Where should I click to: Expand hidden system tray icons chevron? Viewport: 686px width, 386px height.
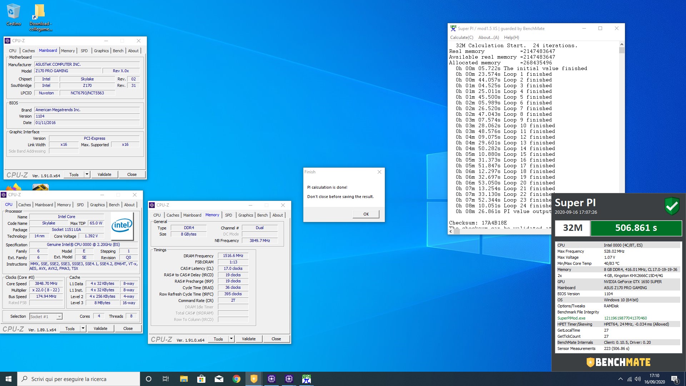(x=620, y=379)
